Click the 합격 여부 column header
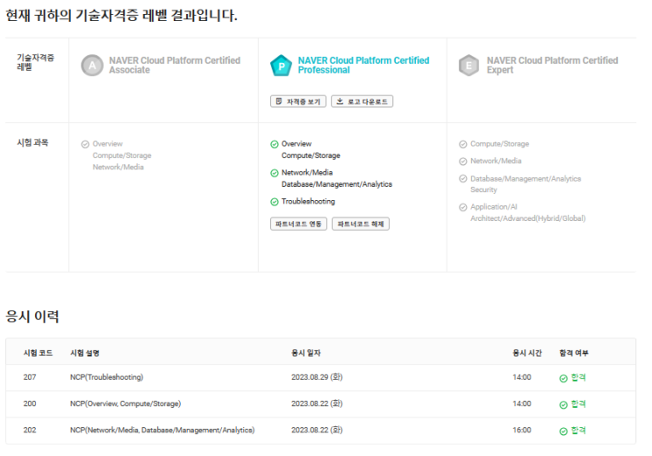 click(x=574, y=353)
